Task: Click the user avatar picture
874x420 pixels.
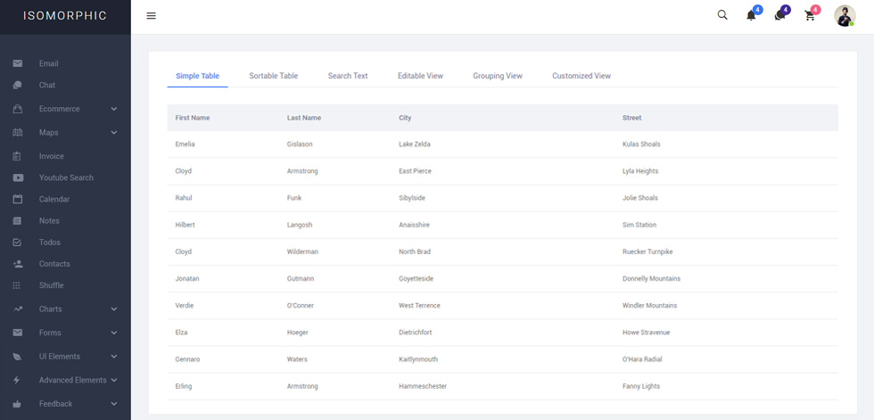Action: point(845,15)
